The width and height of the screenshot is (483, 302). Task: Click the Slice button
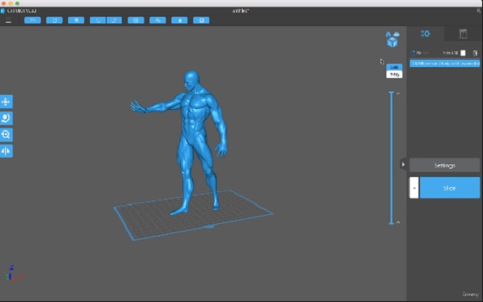(449, 188)
